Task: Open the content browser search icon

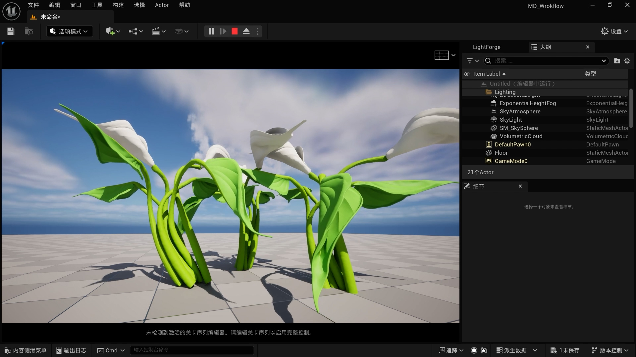Action: point(28,31)
